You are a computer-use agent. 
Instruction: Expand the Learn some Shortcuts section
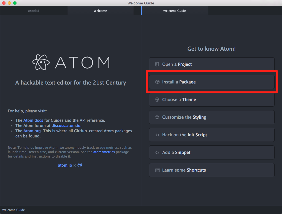[x=212, y=170]
